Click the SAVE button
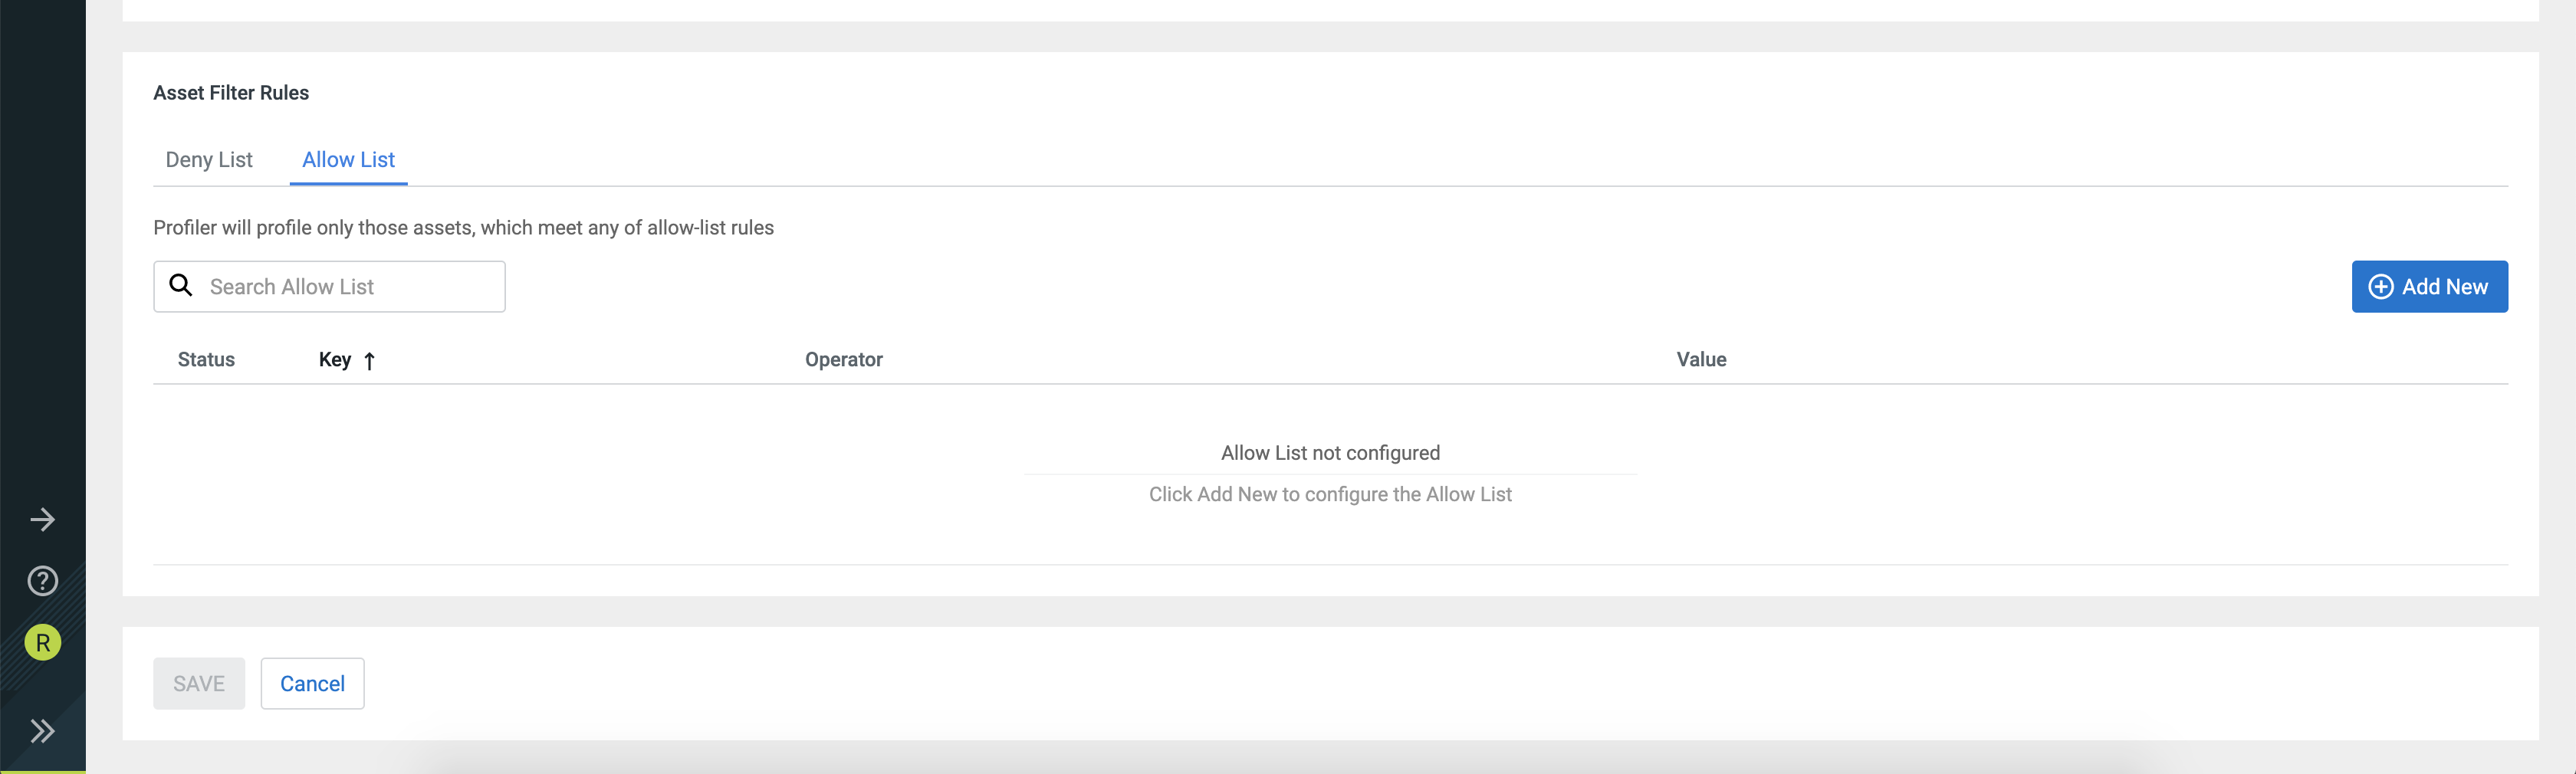 [x=199, y=684]
